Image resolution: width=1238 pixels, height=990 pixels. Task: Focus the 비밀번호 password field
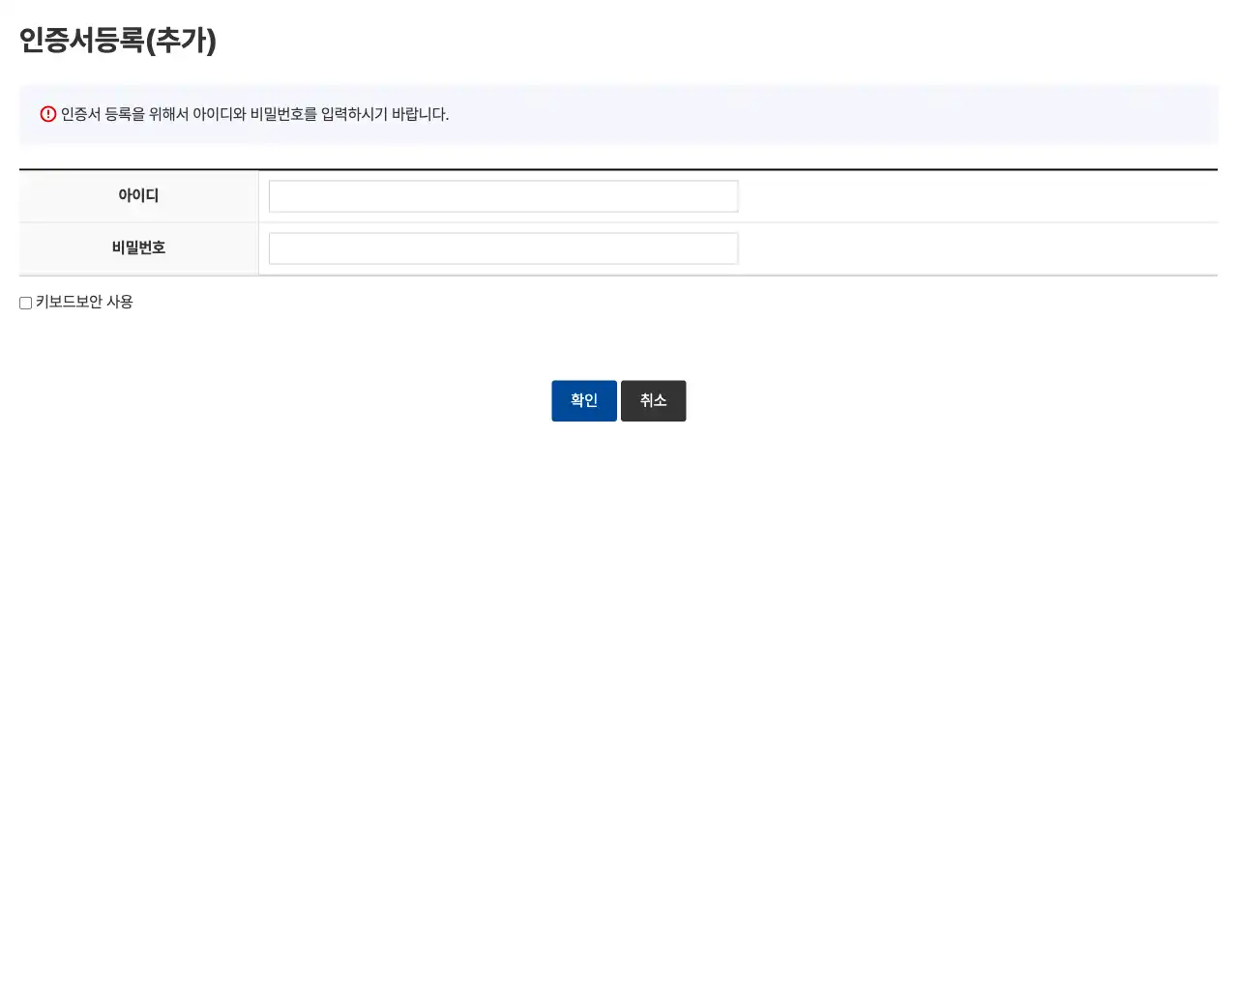[503, 247]
